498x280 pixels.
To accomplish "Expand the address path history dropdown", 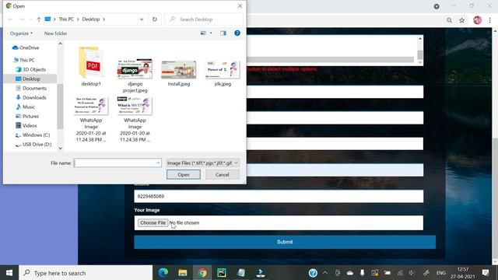I will coord(142,19).
